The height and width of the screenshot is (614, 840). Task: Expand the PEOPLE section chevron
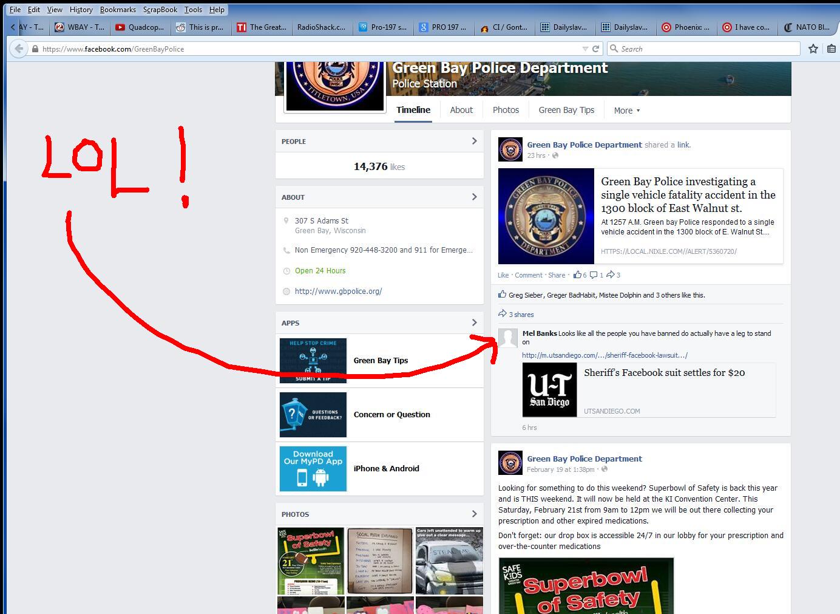coord(474,141)
